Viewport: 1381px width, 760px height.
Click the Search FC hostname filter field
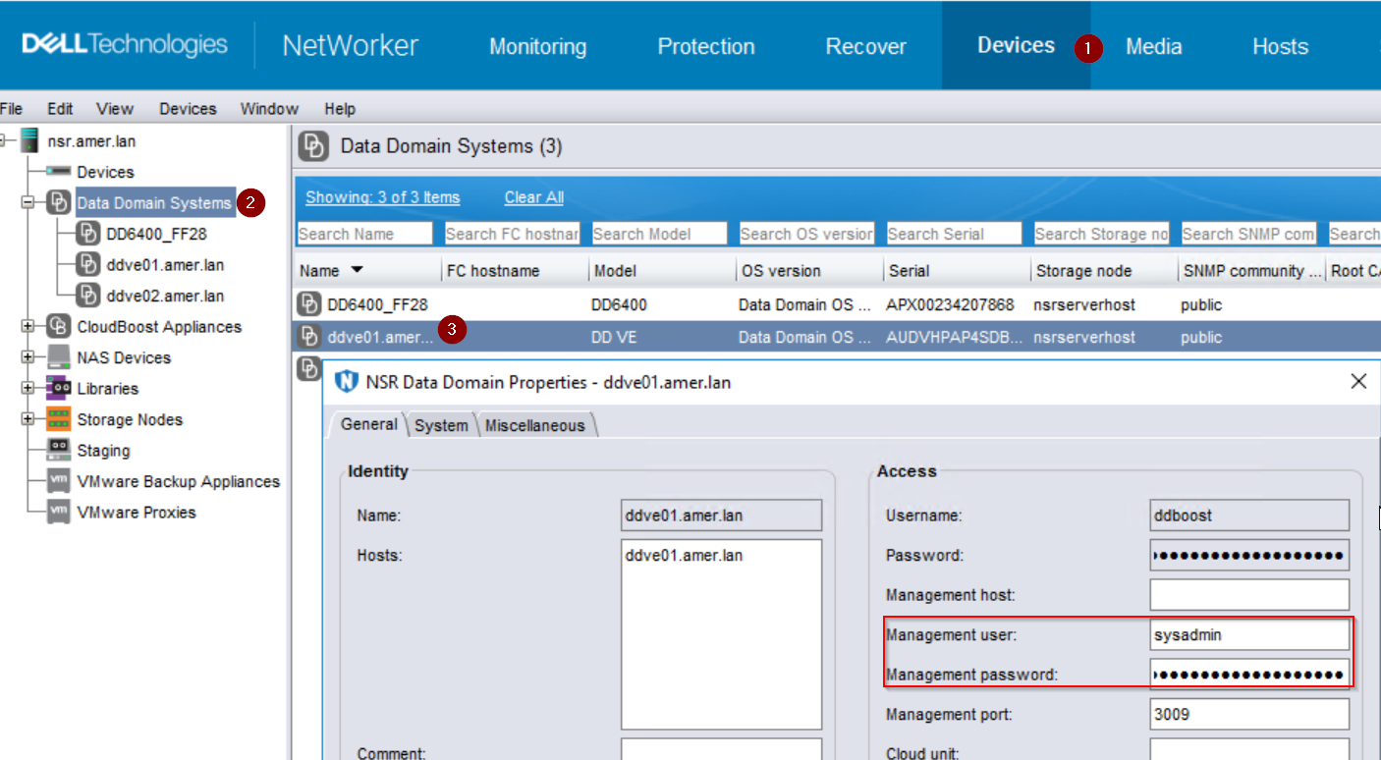(x=512, y=234)
